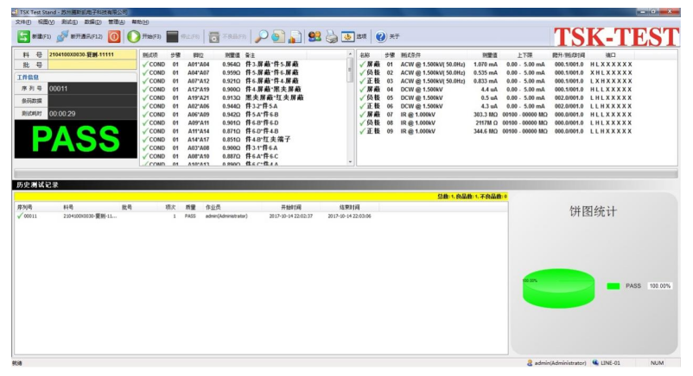Click the printer icon in toolbar
The height and width of the screenshot is (376, 693).
coord(330,36)
